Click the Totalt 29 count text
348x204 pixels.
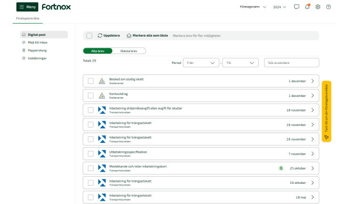pos(89,61)
